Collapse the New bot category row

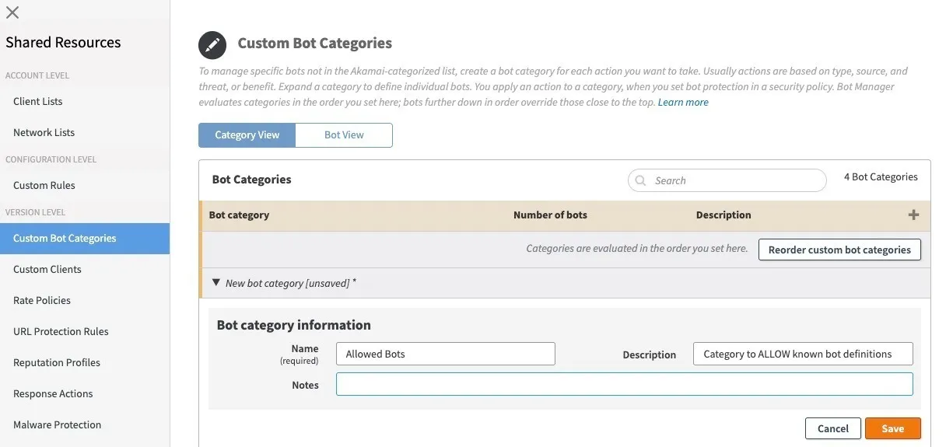click(216, 283)
